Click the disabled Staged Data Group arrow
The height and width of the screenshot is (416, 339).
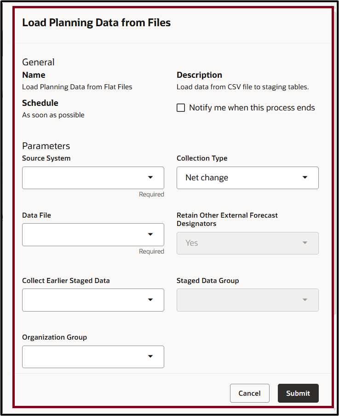pyautogui.click(x=305, y=300)
